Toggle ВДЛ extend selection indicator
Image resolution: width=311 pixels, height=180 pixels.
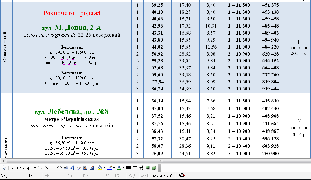point(132,176)
